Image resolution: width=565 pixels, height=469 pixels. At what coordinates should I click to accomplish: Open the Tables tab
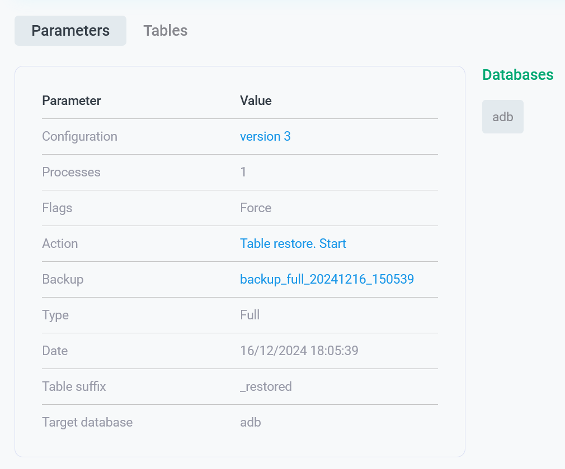[166, 31]
